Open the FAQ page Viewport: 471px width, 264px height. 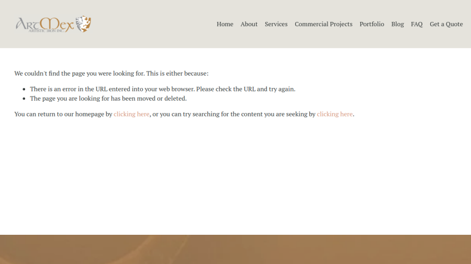point(417,24)
